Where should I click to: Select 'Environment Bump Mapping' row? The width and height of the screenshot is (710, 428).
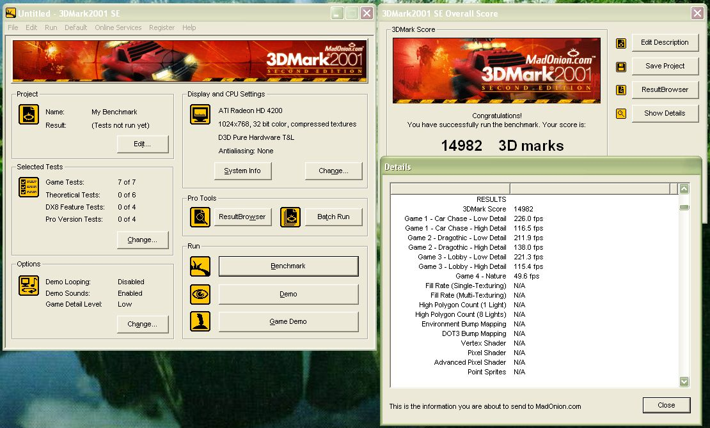pyautogui.click(x=534, y=324)
